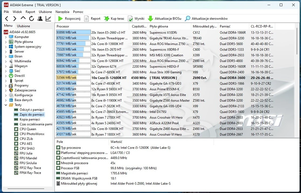The height and width of the screenshot is (193, 301).
Task: Open the user profile icon in toolbar
Action: 40,19
